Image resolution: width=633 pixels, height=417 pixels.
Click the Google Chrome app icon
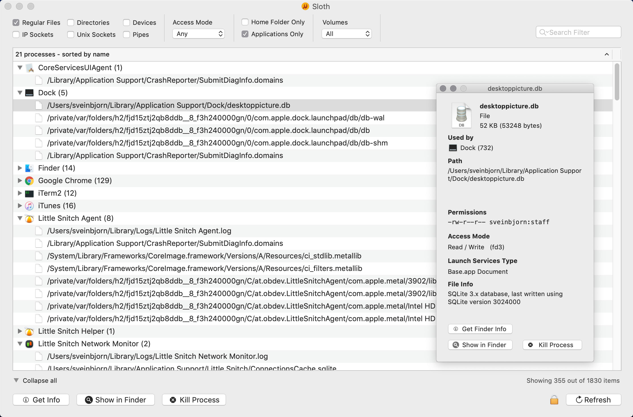tap(29, 181)
